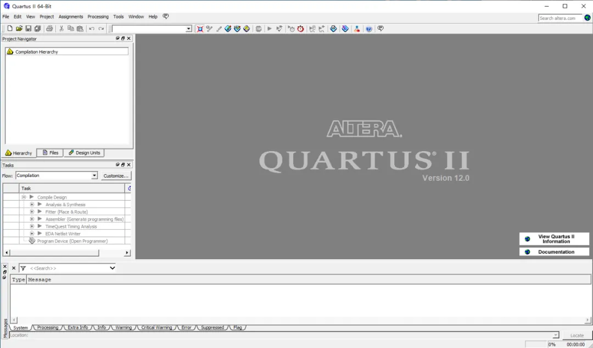Image resolution: width=593 pixels, height=348 pixels.
Task: Click the Redo arrow icon
Action: (x=101, y=28)
